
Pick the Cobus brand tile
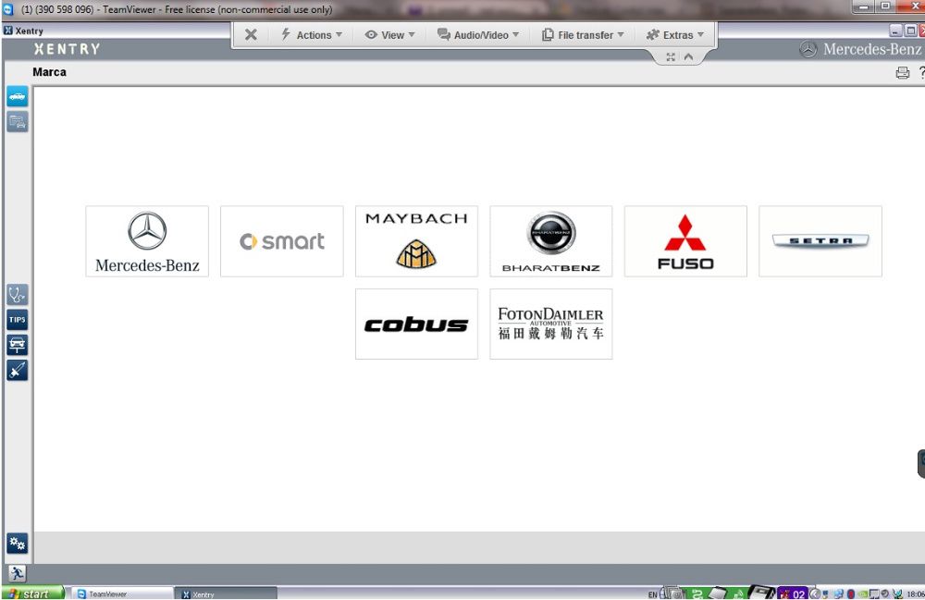tap(416, 324)
